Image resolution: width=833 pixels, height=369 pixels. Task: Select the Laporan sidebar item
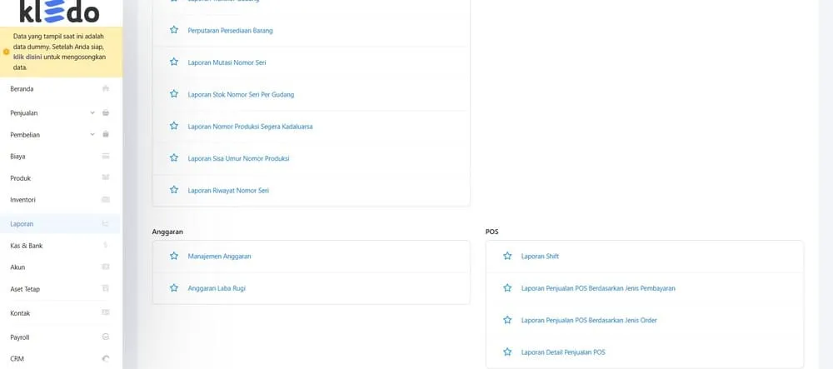(x=60, y=224)
